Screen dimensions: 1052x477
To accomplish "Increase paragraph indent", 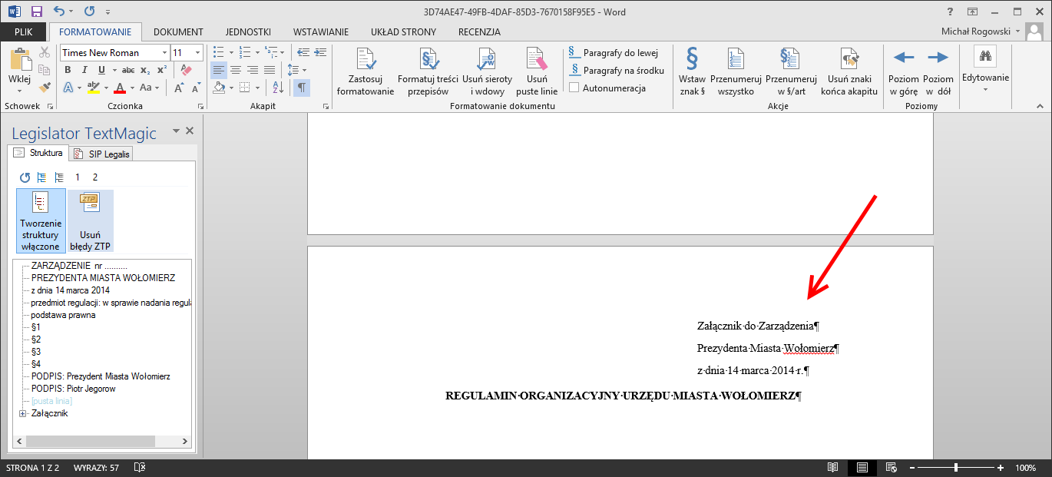I will click(x=319, y=52).
